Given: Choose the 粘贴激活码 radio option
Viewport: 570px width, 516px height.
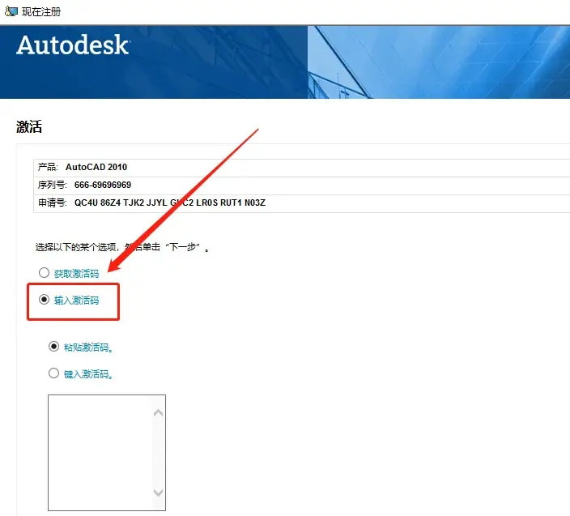Looking at the screenshot, I should 54,347.
